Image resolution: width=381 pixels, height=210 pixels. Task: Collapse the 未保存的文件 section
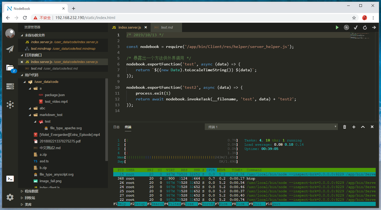tap(22, 35)
